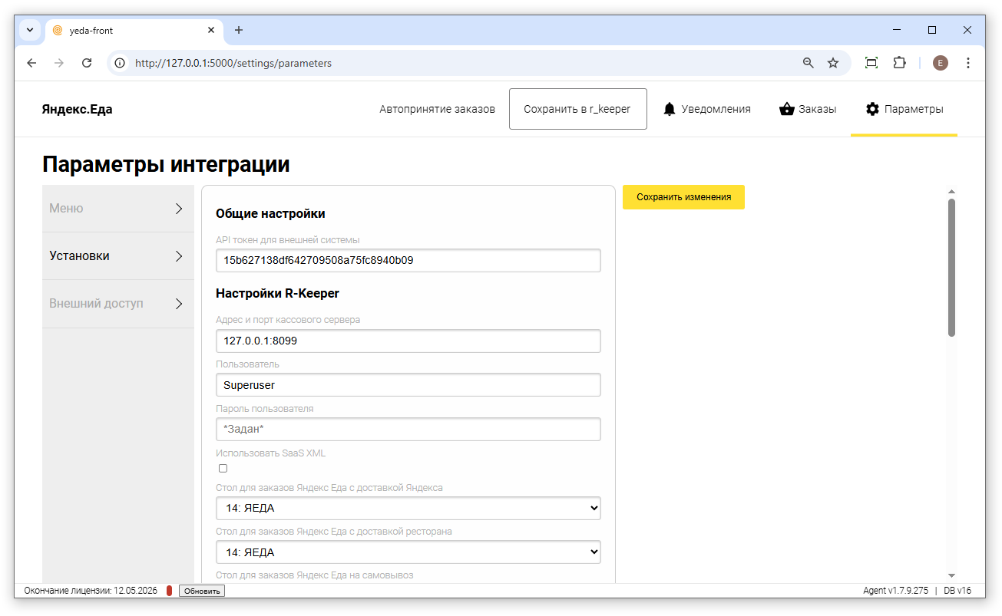
Task: Toggle Использовать SaaS XML checkbox
Action: point(223,468)
